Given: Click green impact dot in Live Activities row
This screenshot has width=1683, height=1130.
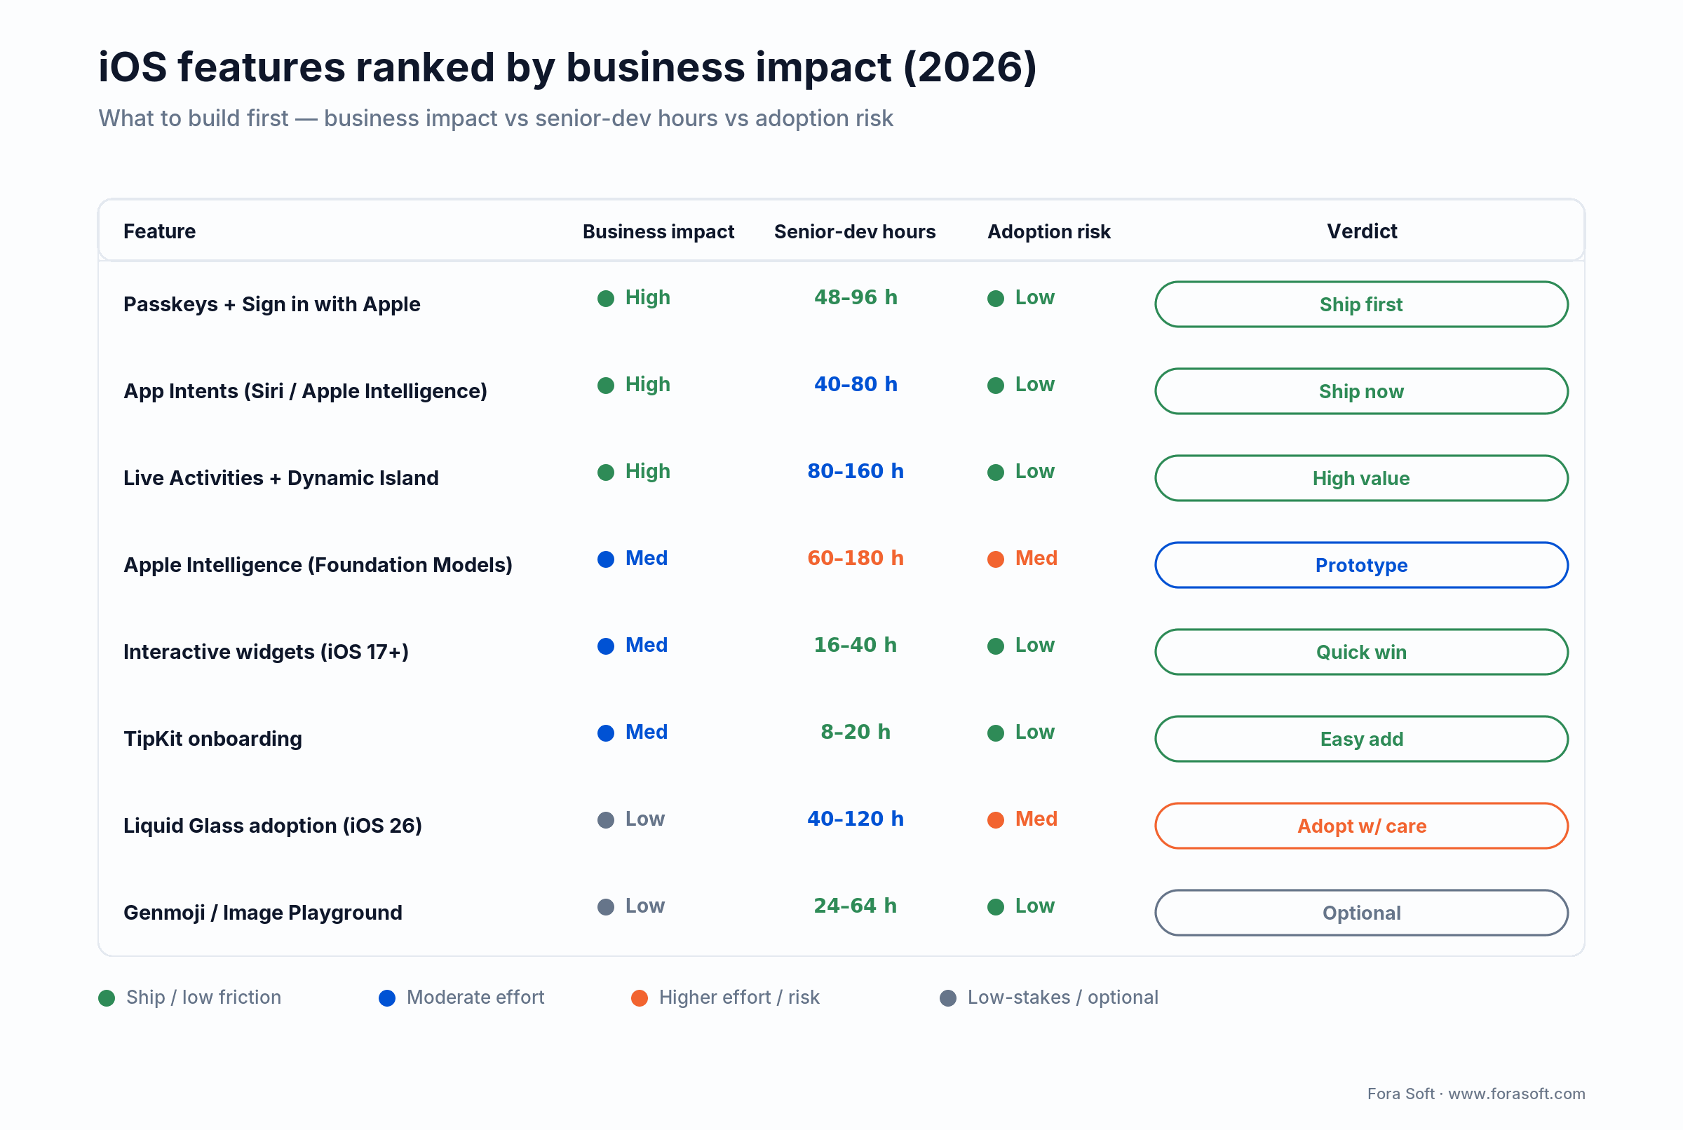Looking at the screenshot, I should tap(605, 472).
